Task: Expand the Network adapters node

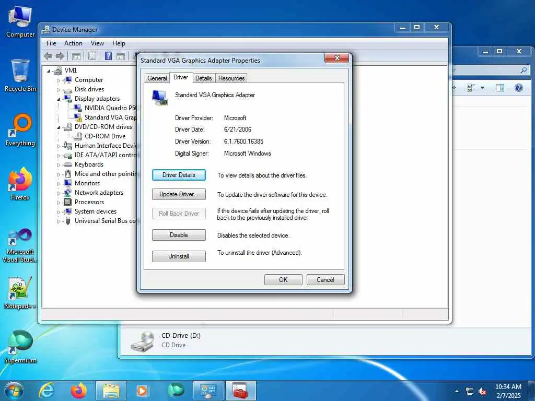Action: (59, 193)
